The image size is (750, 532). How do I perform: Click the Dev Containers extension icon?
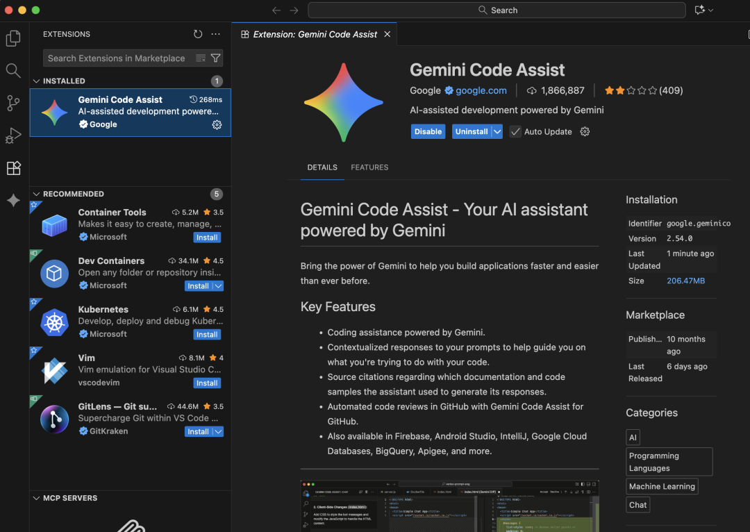coord(55,273)
